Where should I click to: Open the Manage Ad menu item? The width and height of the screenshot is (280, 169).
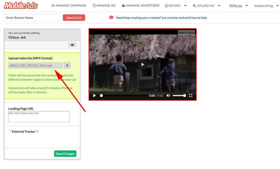[104, 5]
